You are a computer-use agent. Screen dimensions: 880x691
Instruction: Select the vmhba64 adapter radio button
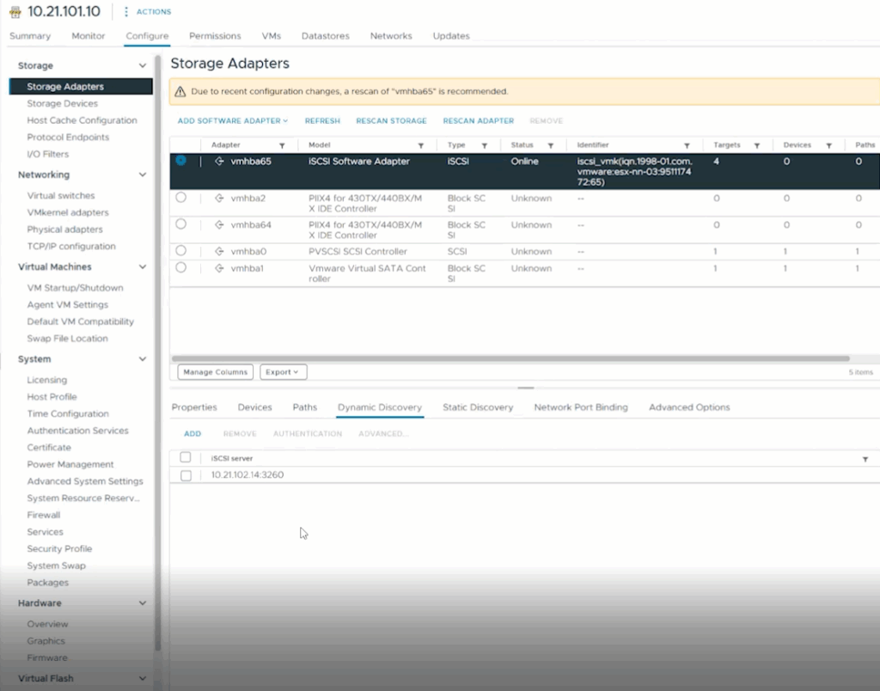coord(180,224)
